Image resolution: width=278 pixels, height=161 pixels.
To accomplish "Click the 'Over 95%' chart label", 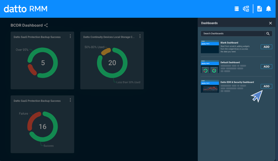I will click(x=22, y=50).
